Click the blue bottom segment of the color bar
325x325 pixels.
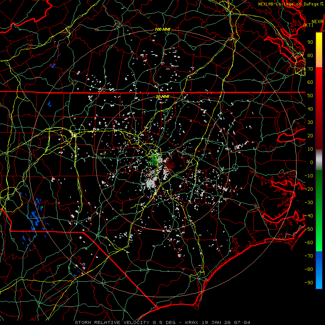coord(319,270)
